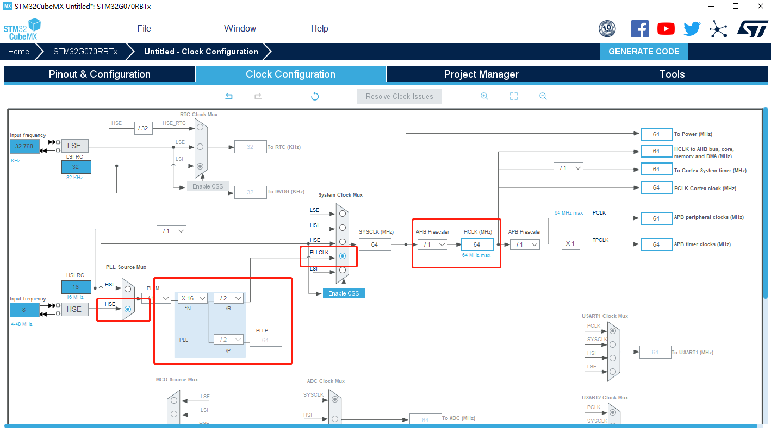Switch to Pinout & Configuration tab
Screen dimensions: 771x433
coord(100,74)
